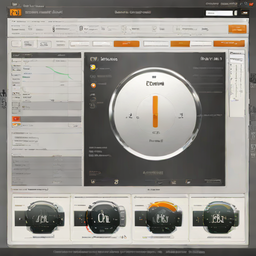
Task: Toggle the small switch beside the header search box
Action: coord(235,13)
